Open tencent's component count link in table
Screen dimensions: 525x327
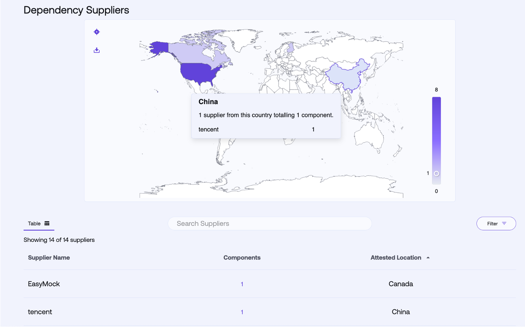tap(242, 312)
